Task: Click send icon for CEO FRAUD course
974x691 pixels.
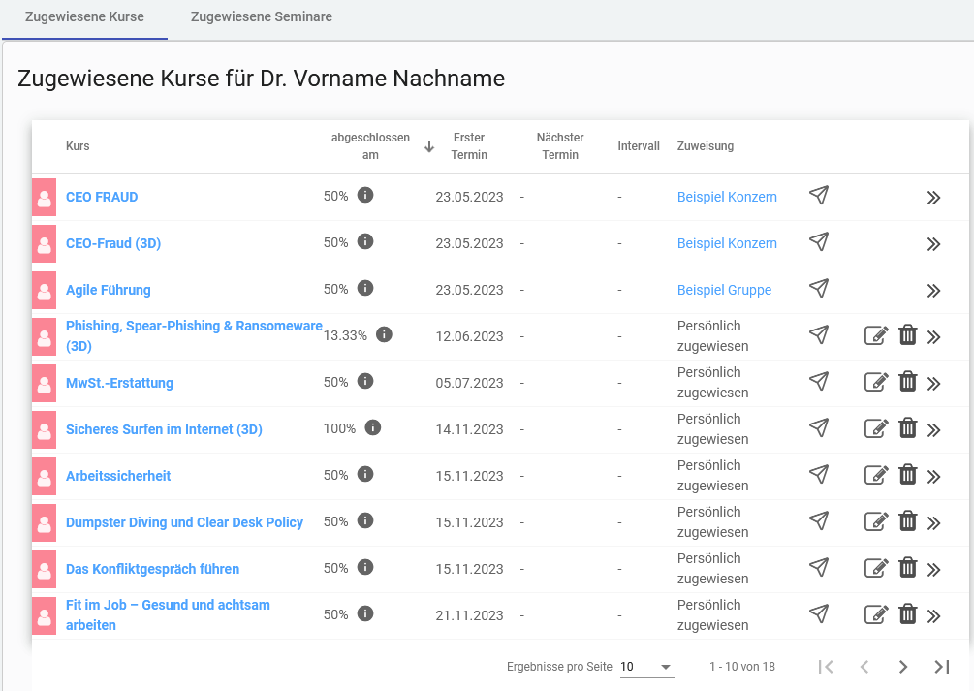Action: pyautogui.click(x=819, y=196)
